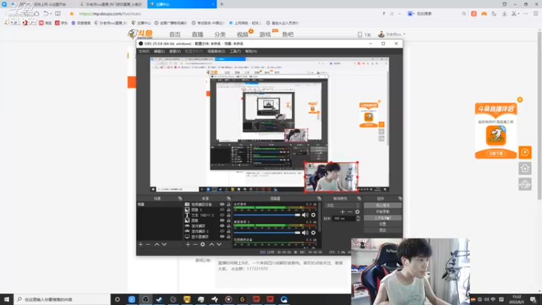Viewport: 542px width, 305px height.
Task: Open OBS 查看(V) menu
Action: (x=175, y=52)
